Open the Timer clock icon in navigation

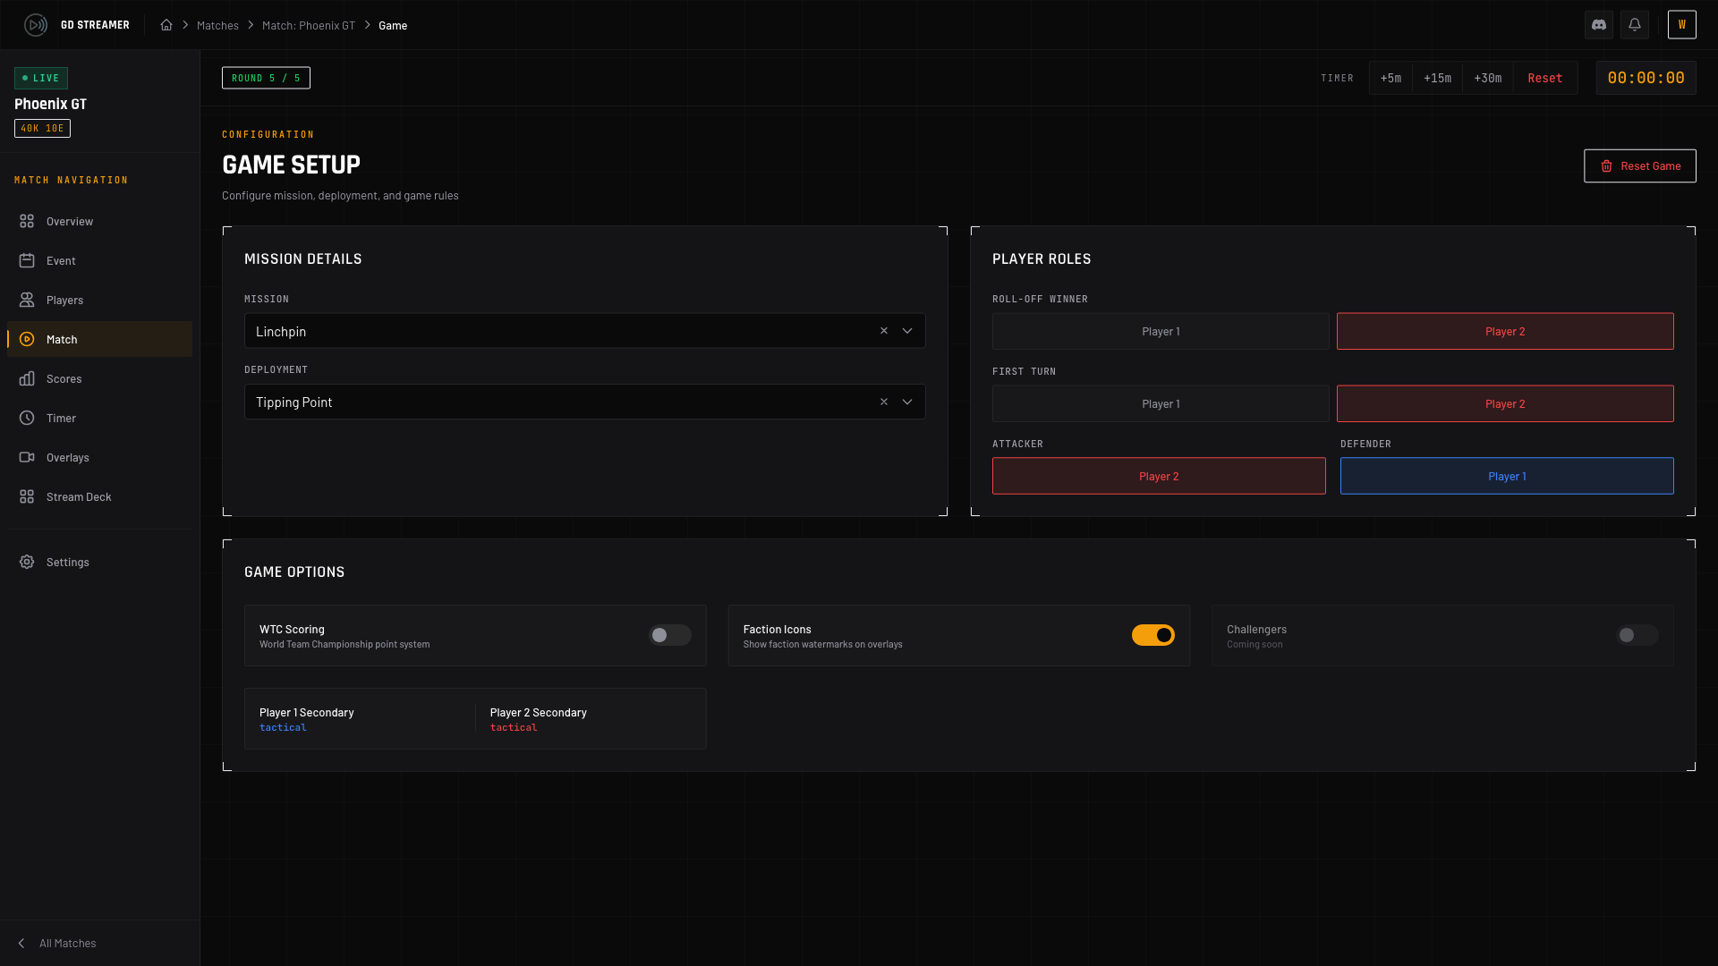click(x=26, y=418)
